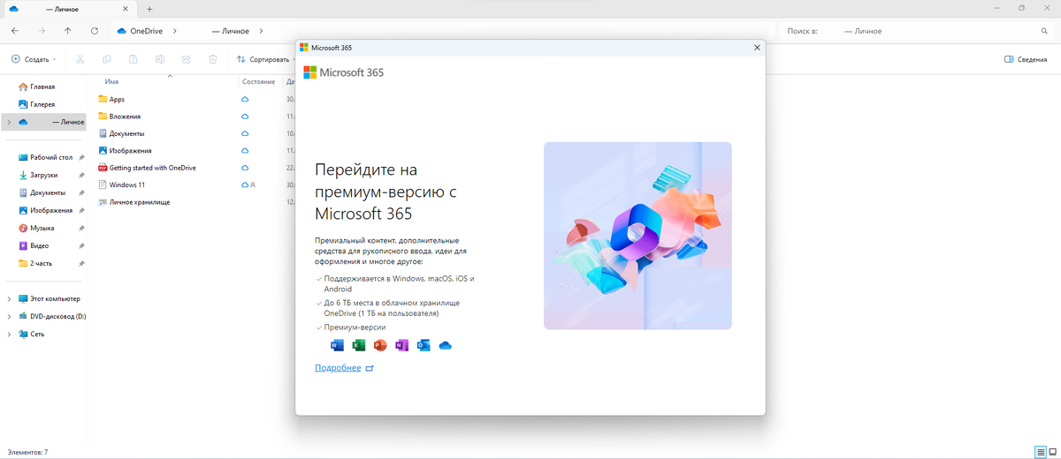Click the Back arrow in File Explorer

[15, 31]
